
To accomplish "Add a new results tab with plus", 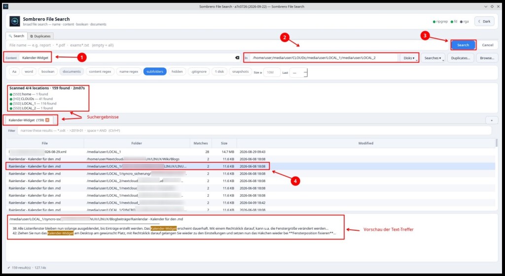I will 492,120.
